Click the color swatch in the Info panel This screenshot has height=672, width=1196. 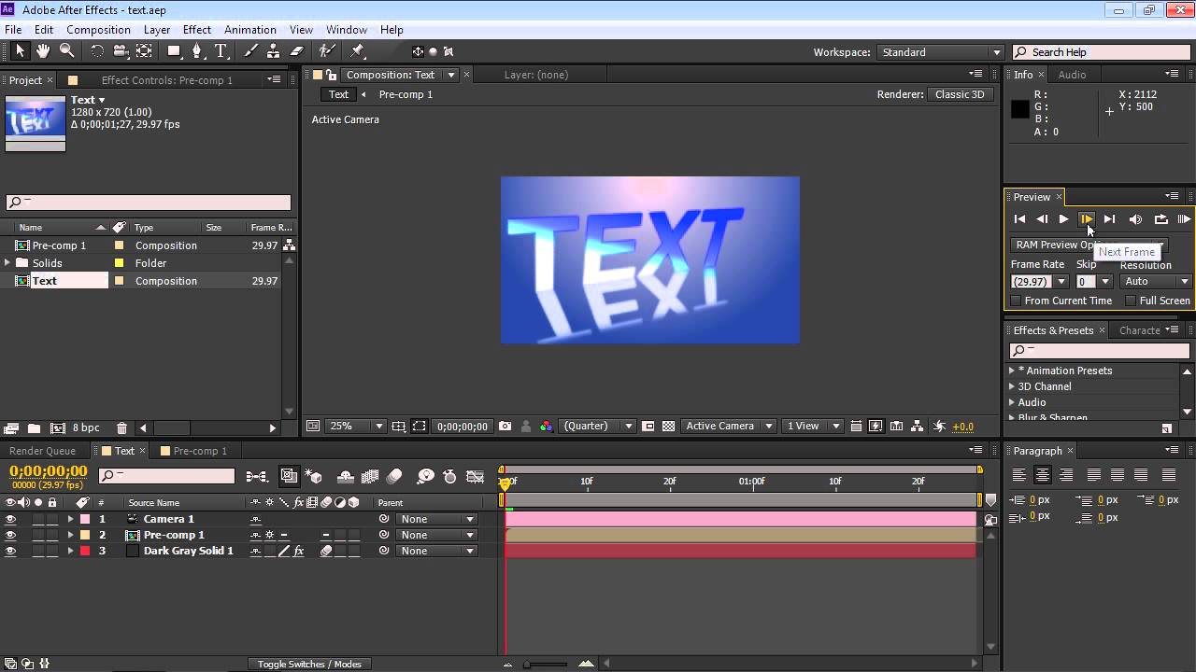1020,108
